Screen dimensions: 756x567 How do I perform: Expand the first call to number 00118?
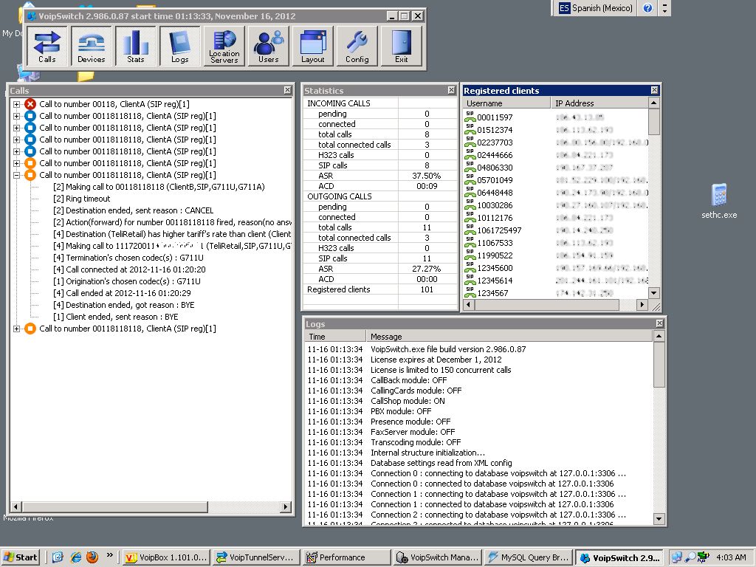[x=16, y=103]
